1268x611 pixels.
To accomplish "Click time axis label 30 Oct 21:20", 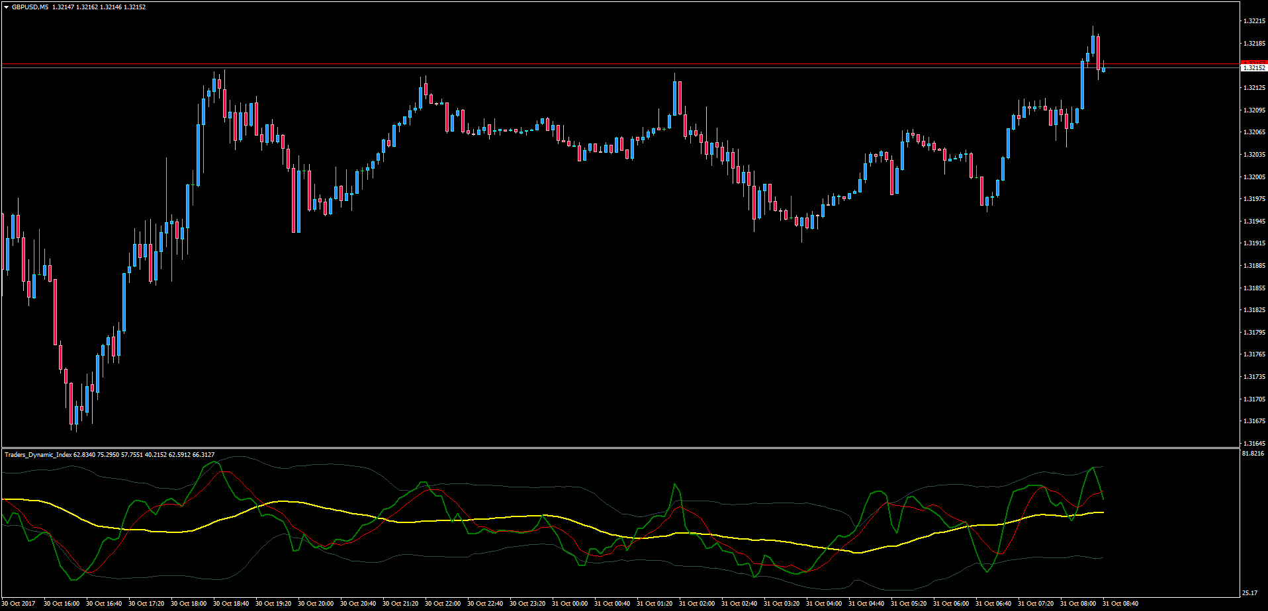I will [x=400, y=604].
